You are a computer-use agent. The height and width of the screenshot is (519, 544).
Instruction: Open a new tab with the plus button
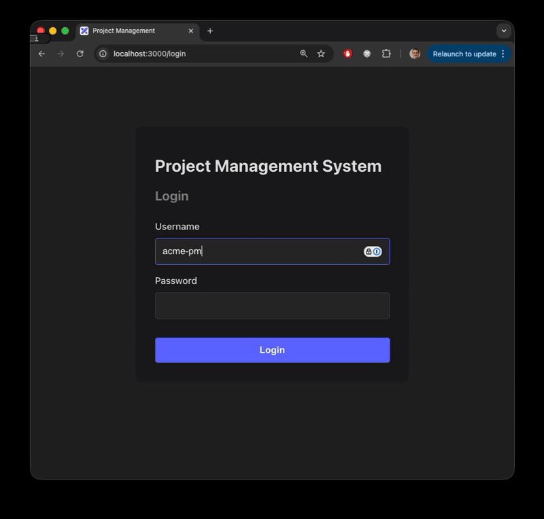coord(209,31)
